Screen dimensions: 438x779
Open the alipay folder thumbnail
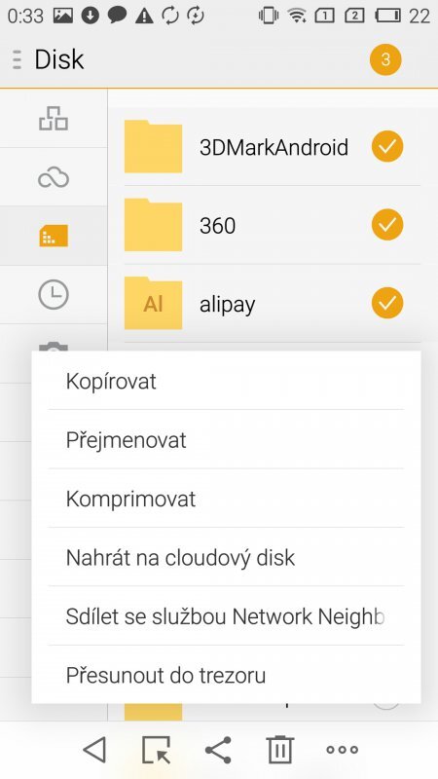(153, 303)
